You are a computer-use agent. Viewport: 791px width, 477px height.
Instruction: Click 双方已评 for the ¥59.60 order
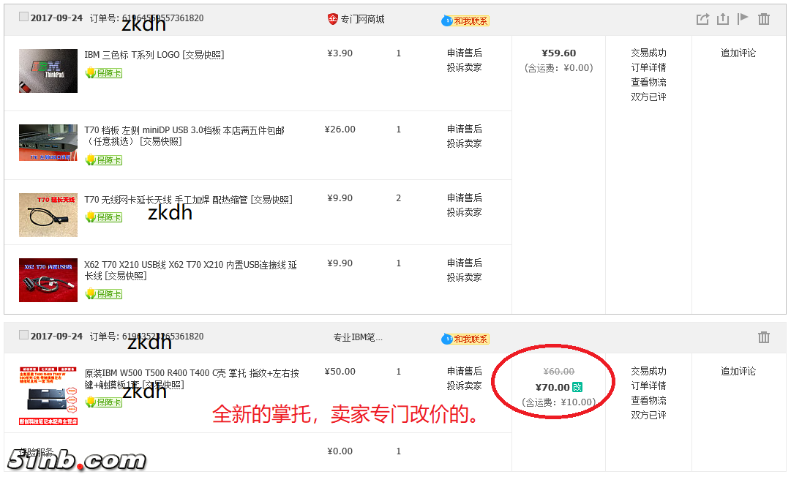click(648, 97)
